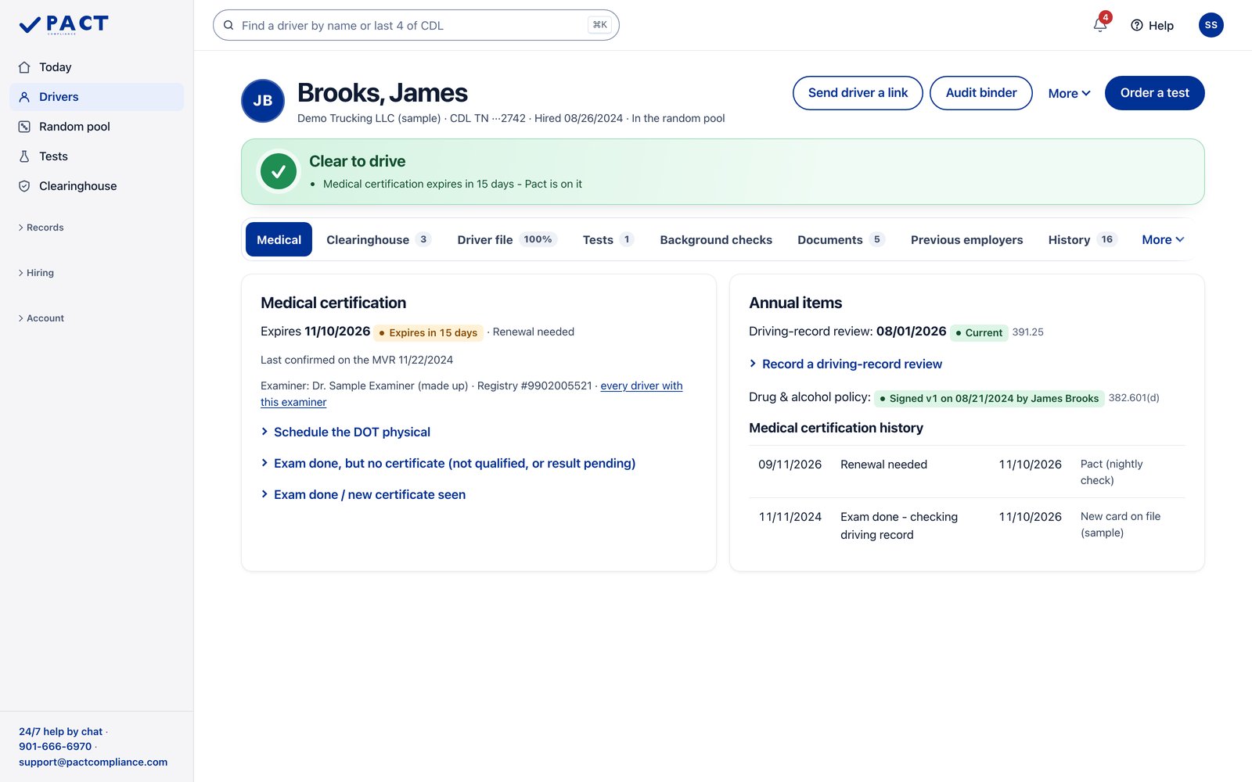
Task: Expand Schedule the DOT physical
Action: tap(346, 432)
